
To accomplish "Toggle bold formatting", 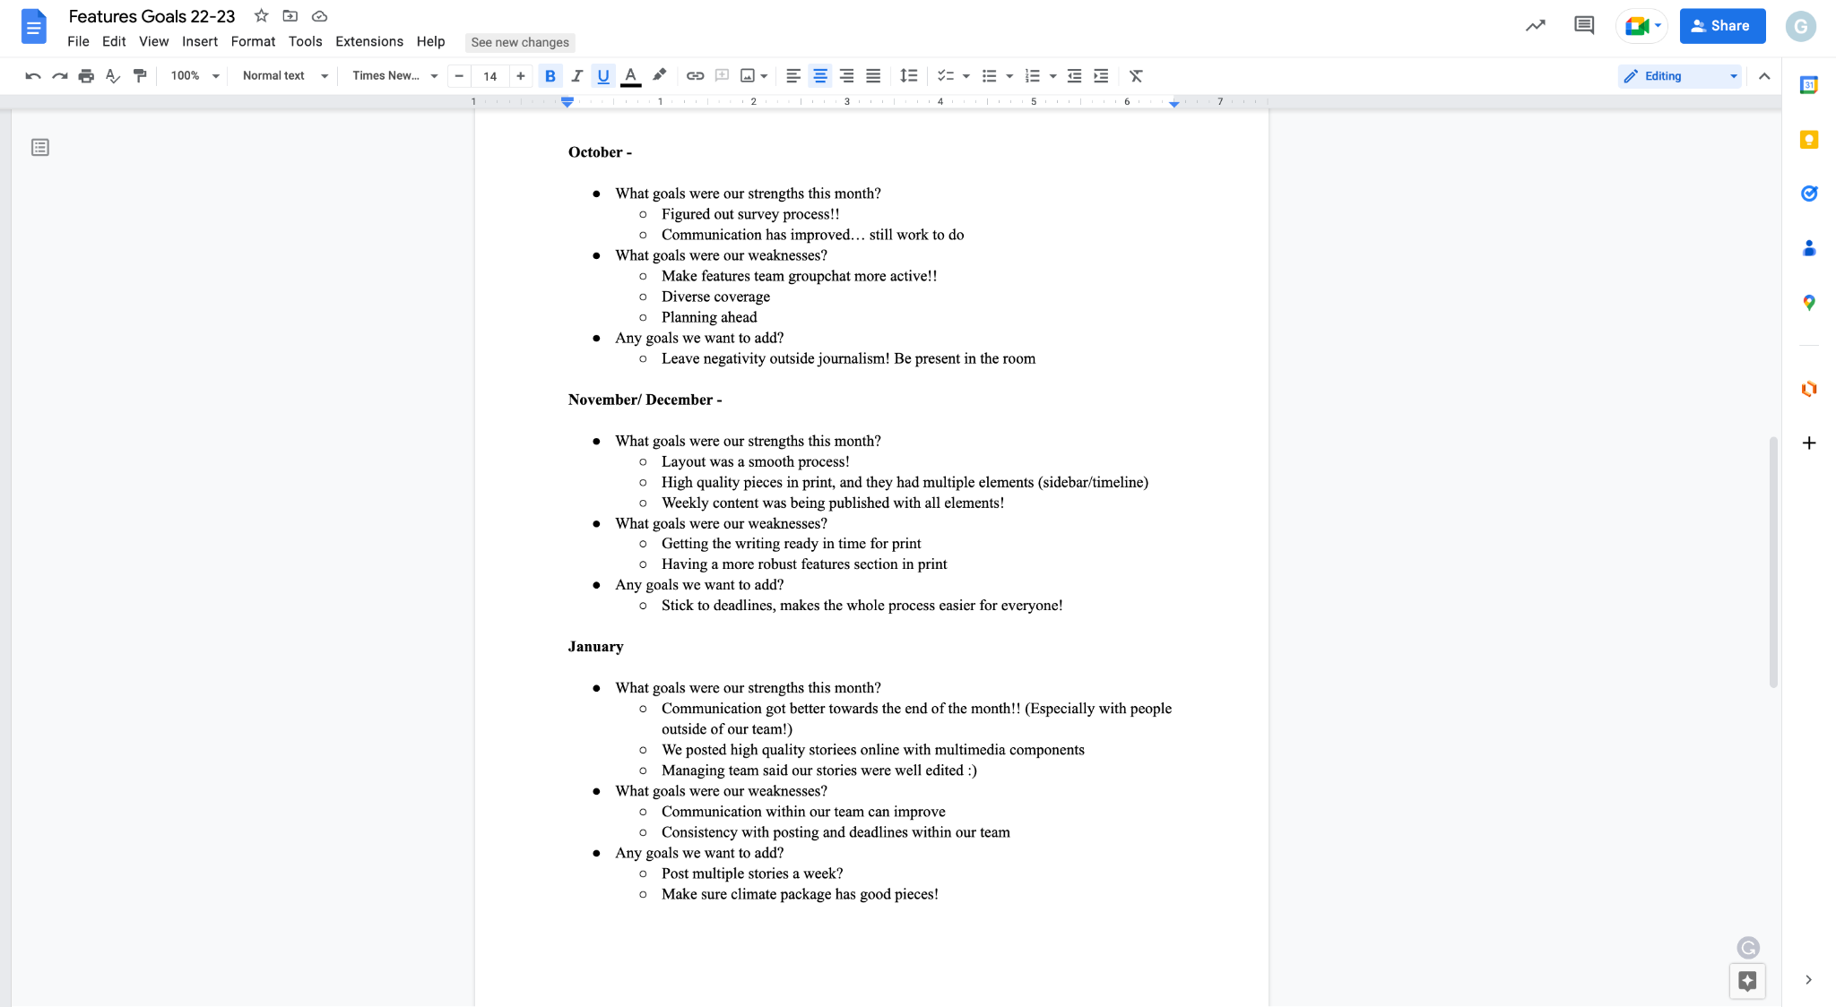I will pyautogui.click(x=550, y=76).
